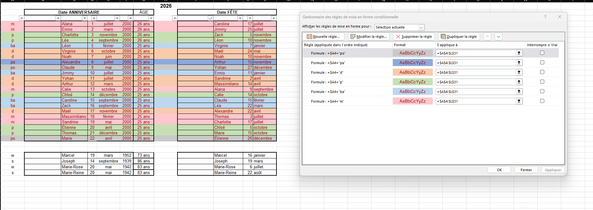
Task: Open Modifier la règle editor
Action: tap(369, 37)
